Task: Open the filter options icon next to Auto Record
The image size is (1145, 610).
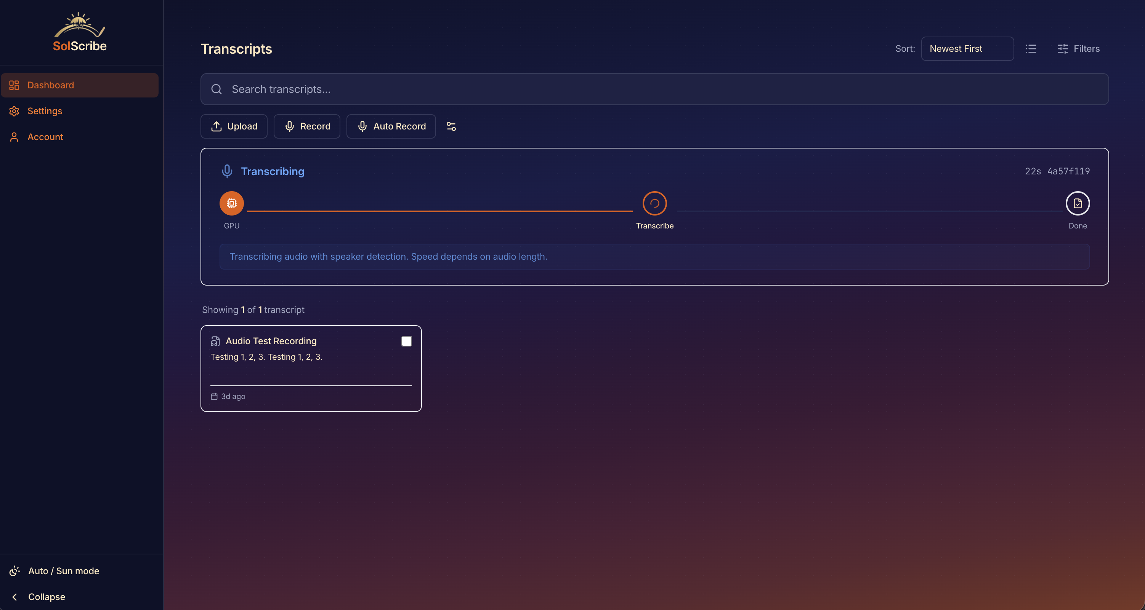Action: click(451, 126)
